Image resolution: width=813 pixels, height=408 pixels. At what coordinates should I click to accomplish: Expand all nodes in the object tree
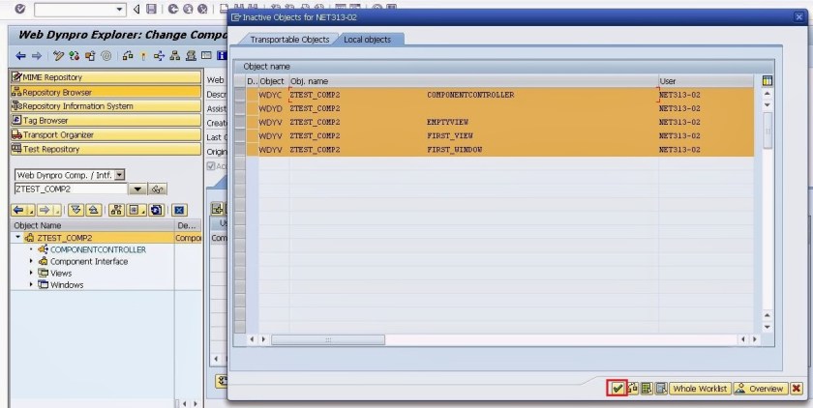pos(76,210)
